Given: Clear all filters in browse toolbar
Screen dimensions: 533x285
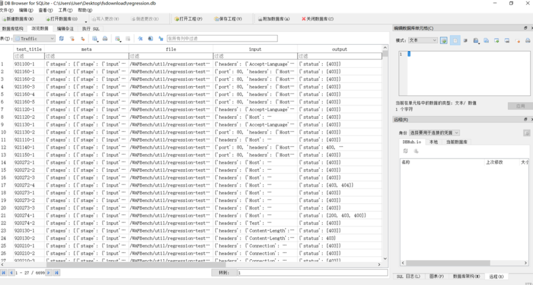Looking at the screenshot, I should tap(72, 39).
